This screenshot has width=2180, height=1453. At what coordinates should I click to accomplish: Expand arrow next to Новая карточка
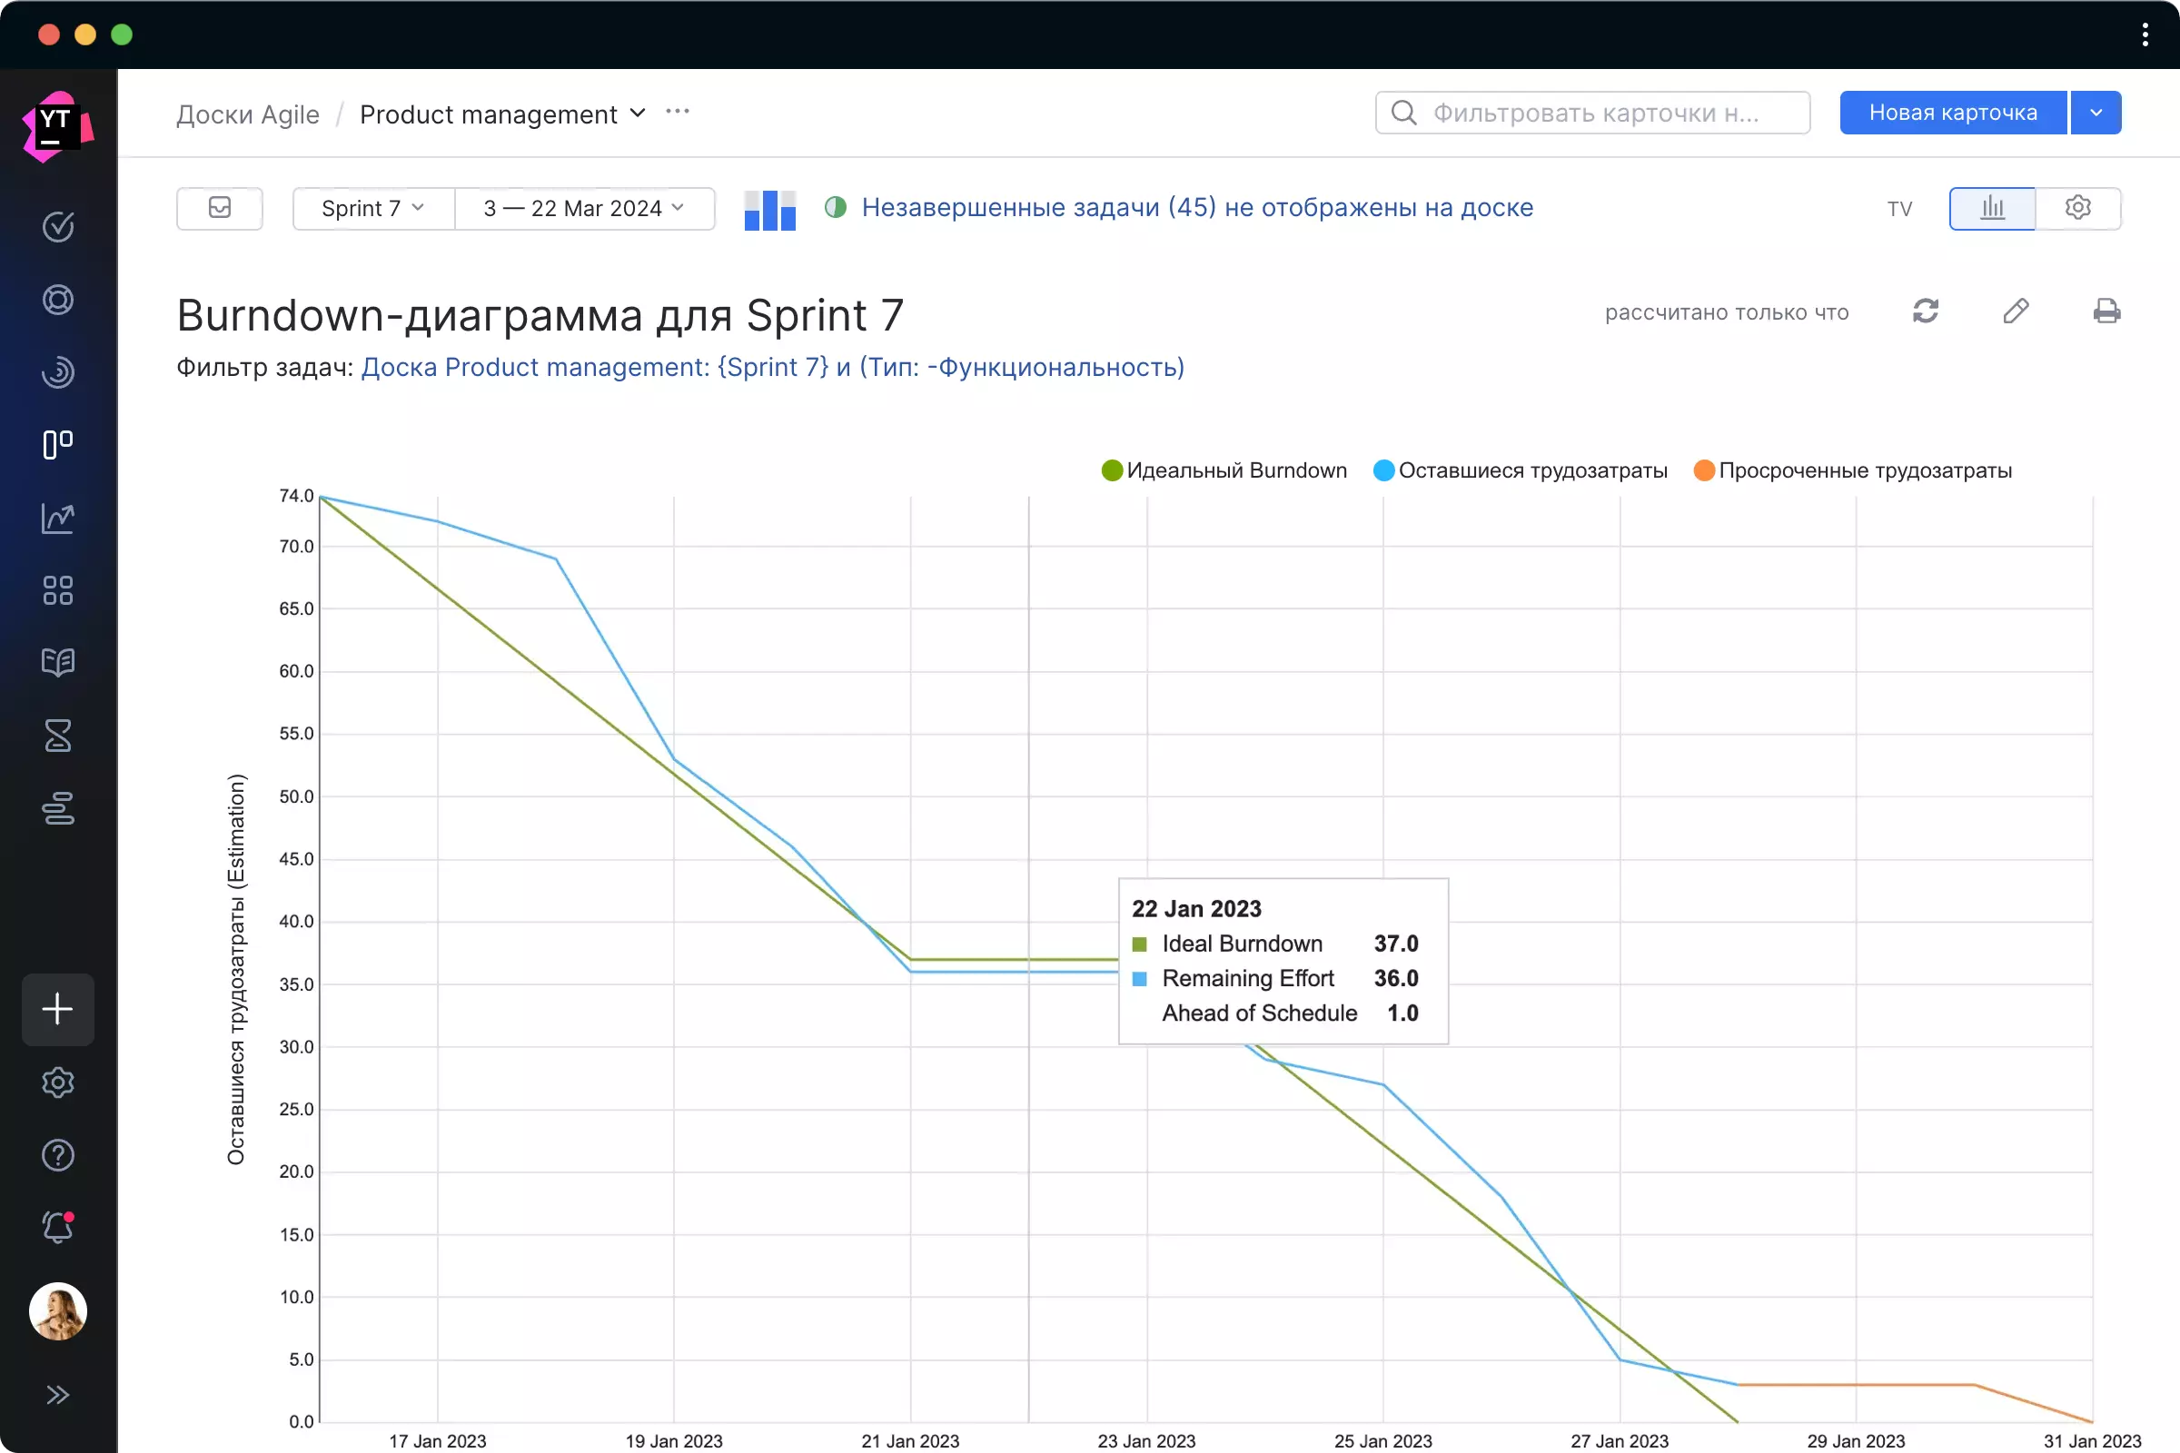pyautogui.click(x=2096, y=113)
